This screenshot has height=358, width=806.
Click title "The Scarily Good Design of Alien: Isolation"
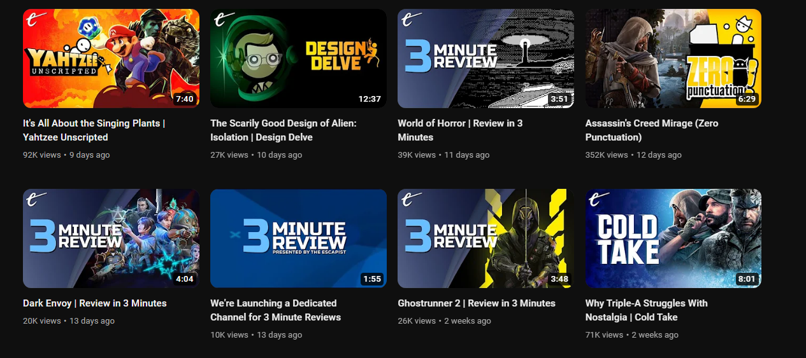click(x=284, y=130)
